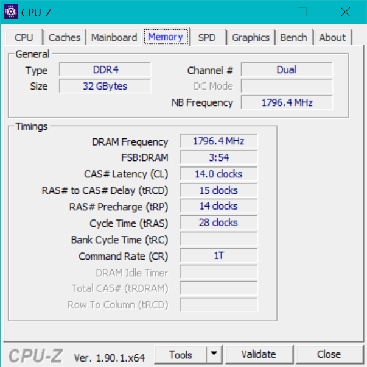
Task: Expand the Tools dropdown arrow
Action: [x=214, y=354]
